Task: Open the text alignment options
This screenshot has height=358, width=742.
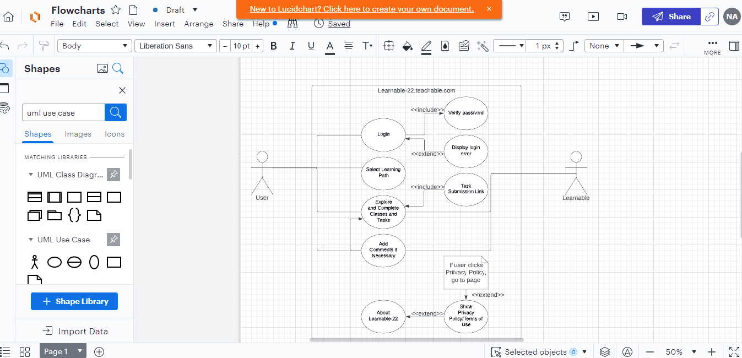Action: (x=349, y=46)
